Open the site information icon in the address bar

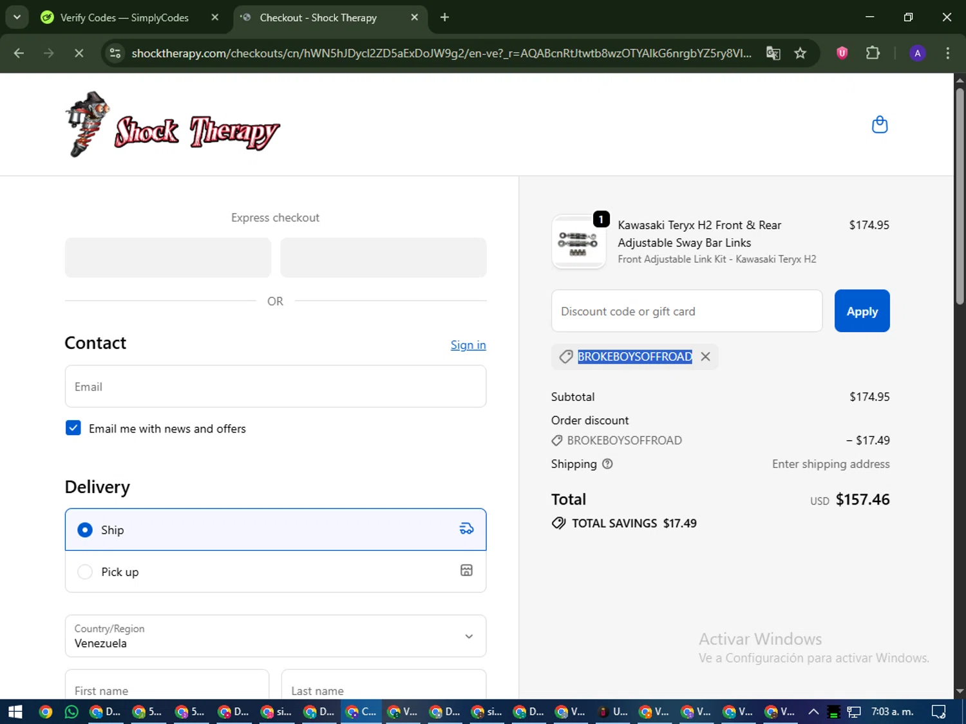click(115, 53)
